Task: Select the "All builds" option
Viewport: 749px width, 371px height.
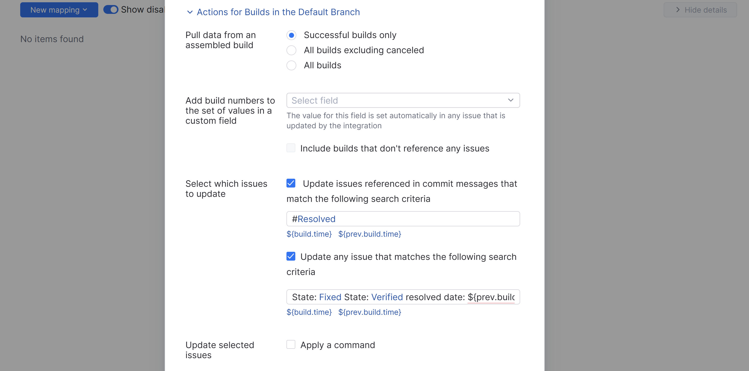Action: point(291,65)
